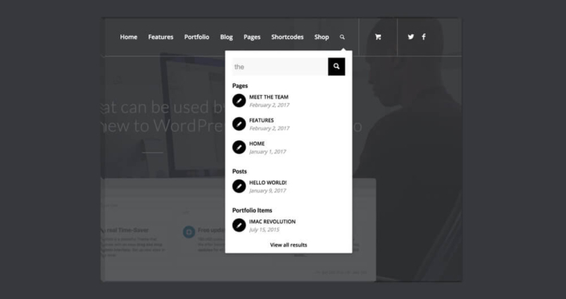Click the magnifier icon in navigation bar
The height and width of the screenshot is (299, 566).
(x=342, y=37)
